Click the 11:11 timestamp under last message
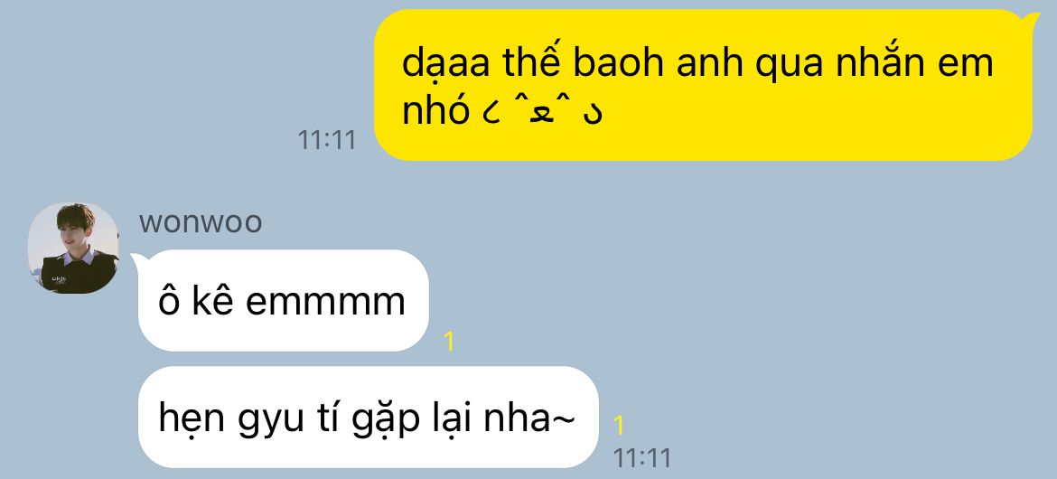The width and height of the screenshot is (1057, 479). (641, 458)
